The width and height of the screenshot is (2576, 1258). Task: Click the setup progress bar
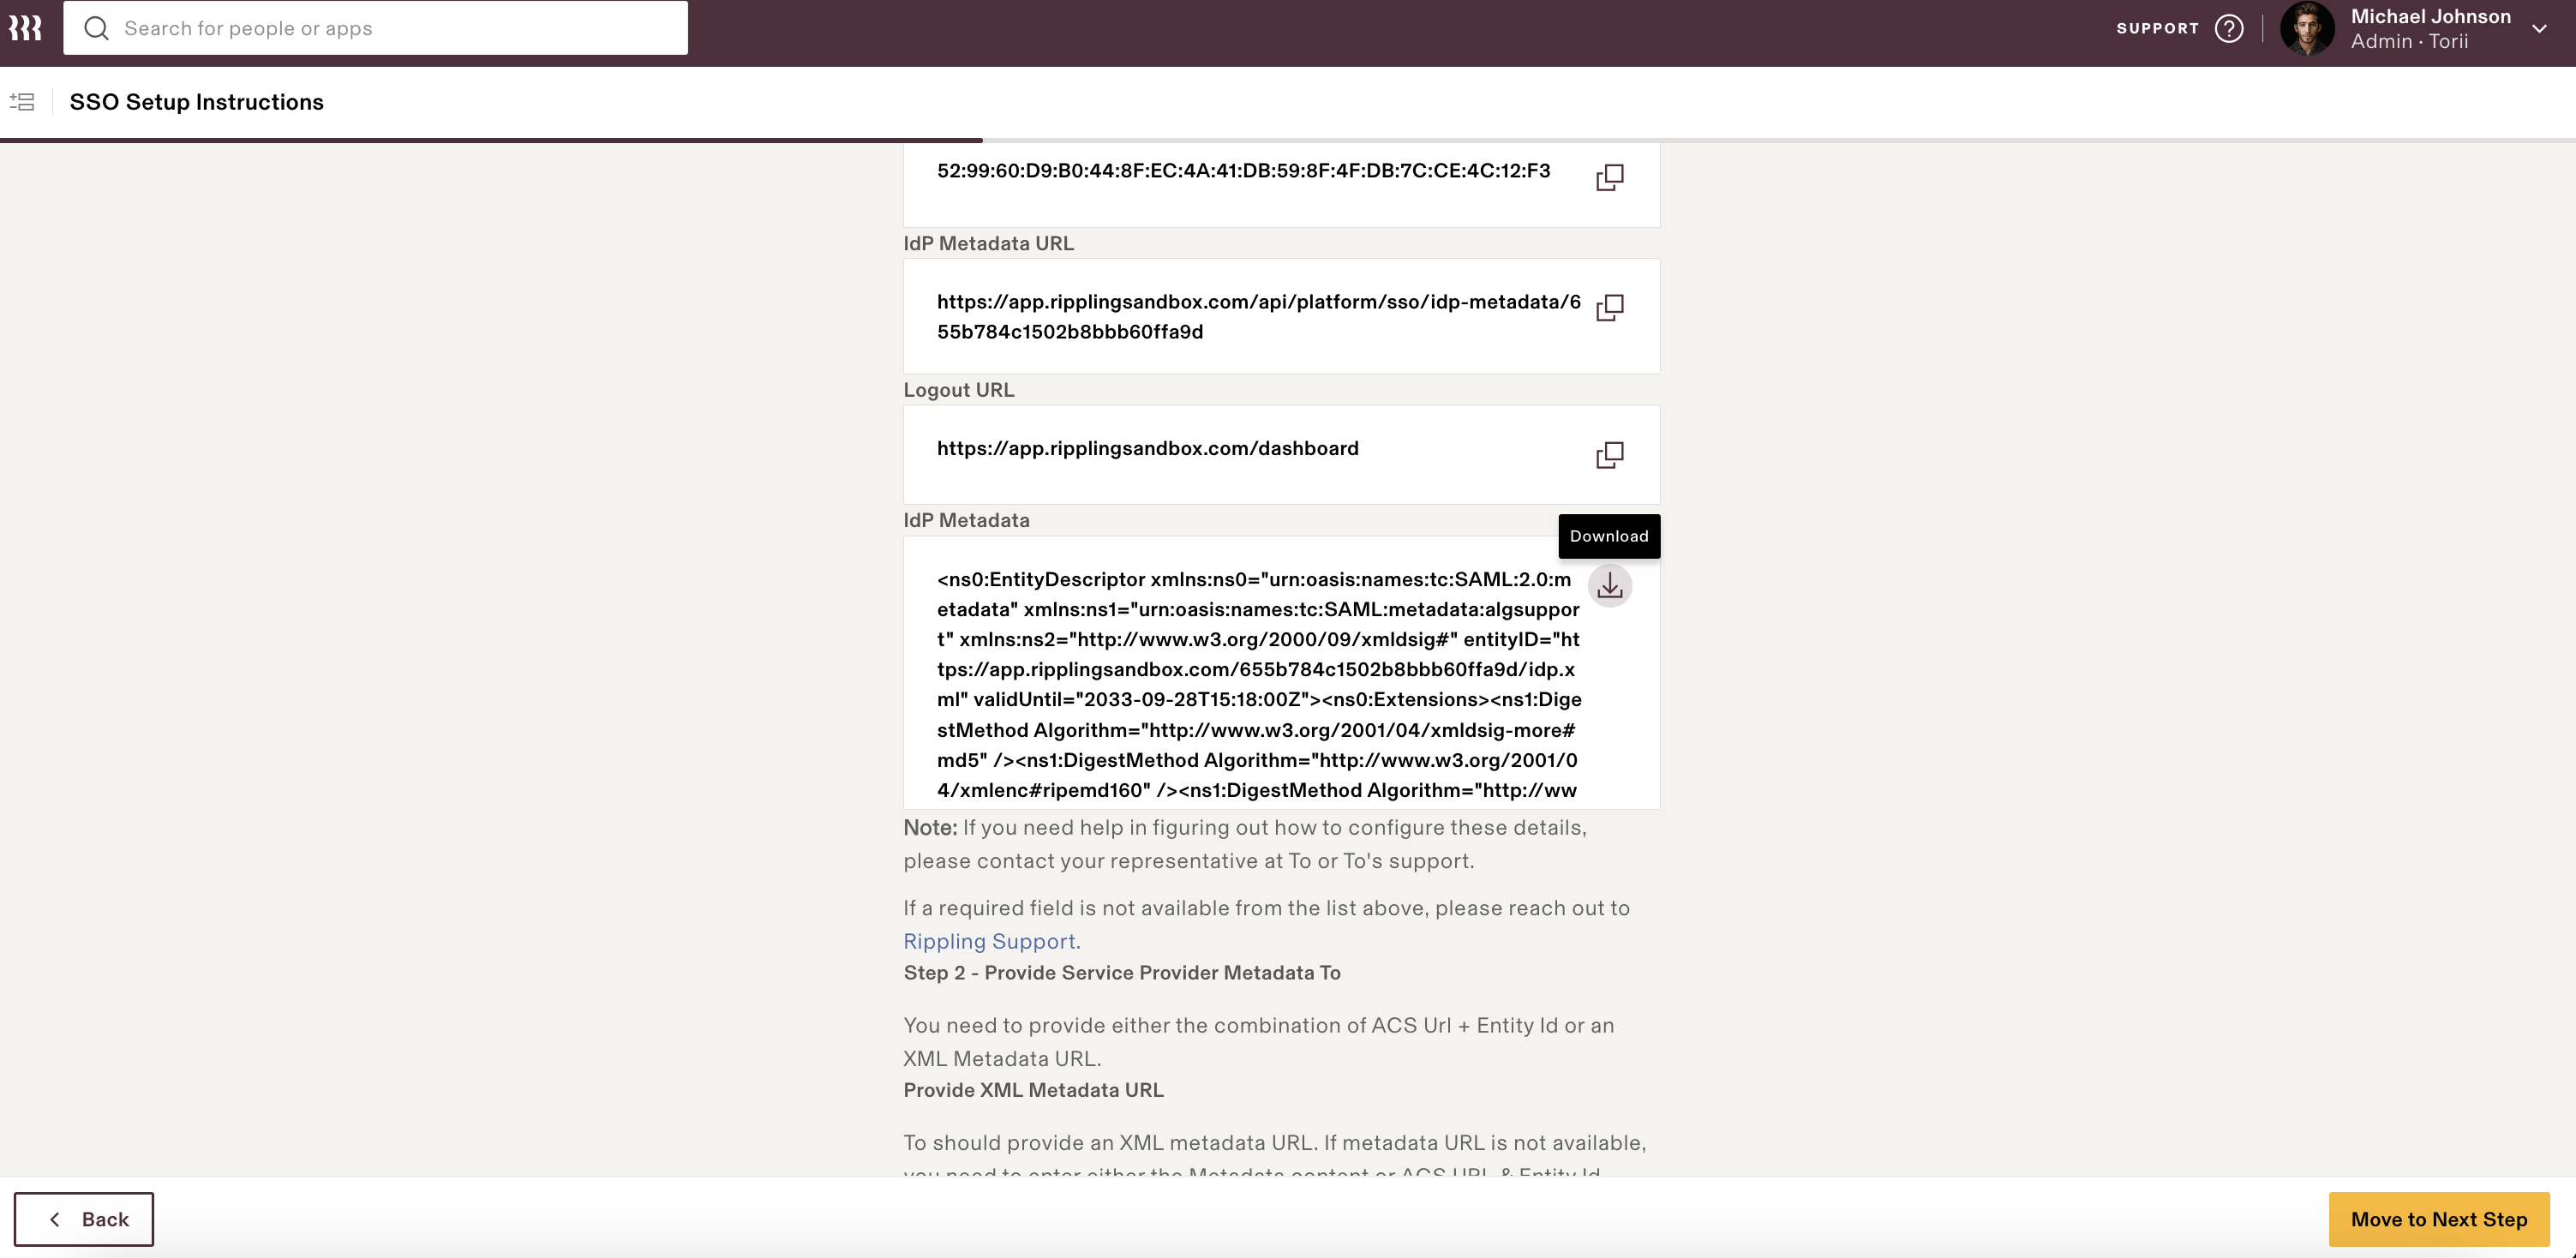click(1288, 140)
